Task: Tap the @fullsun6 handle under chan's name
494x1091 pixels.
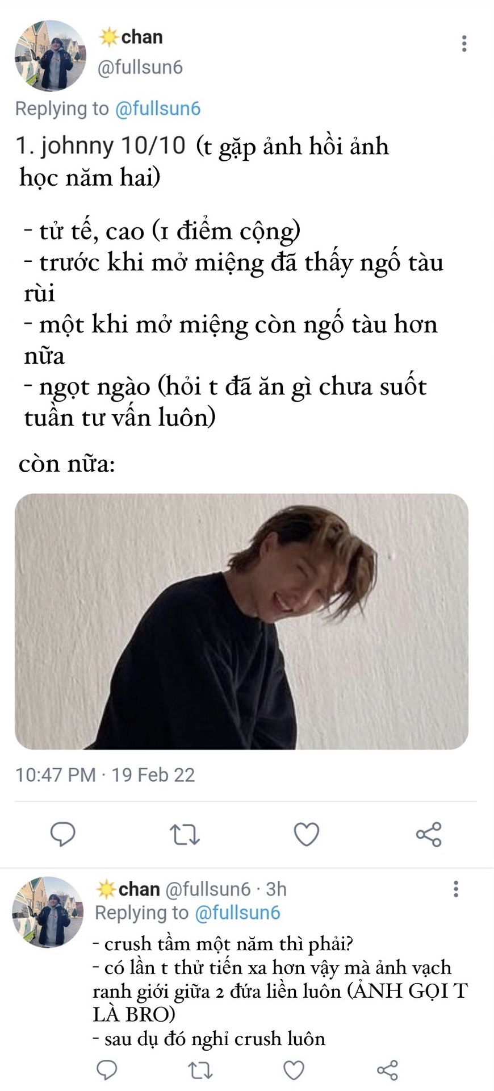Action: pyautogui.click(x=140, y=67)
